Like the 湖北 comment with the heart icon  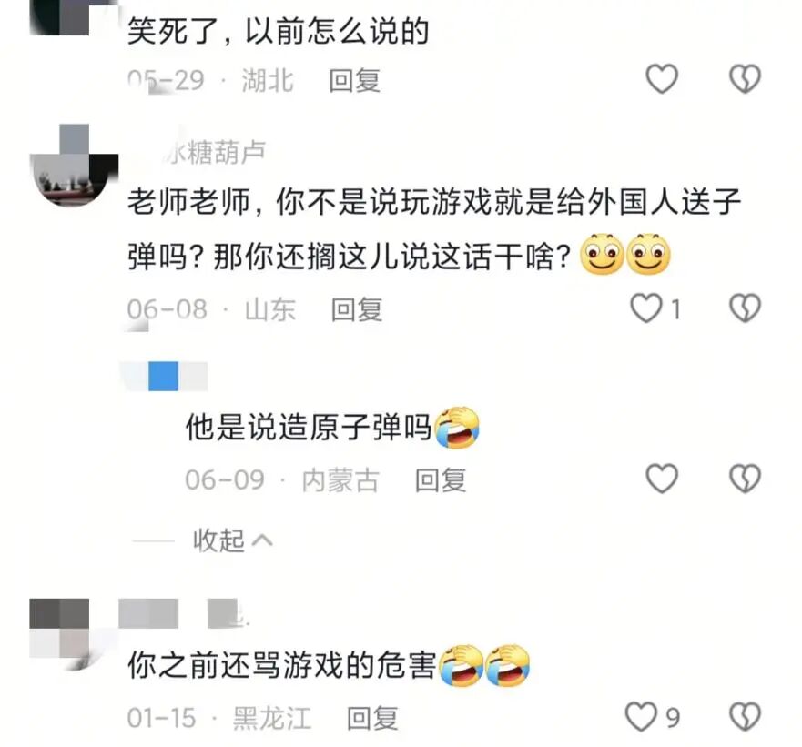pyautogui.click(x=662, y=79)
